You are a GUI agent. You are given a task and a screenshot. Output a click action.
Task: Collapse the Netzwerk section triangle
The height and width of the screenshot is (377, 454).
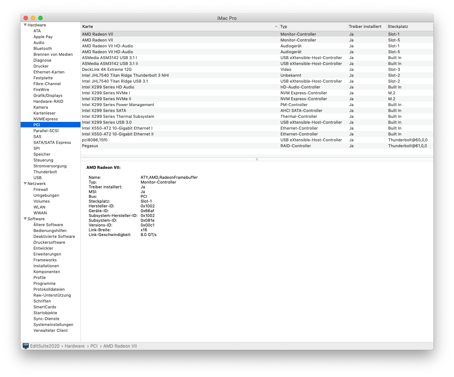(x=25, y=184)
